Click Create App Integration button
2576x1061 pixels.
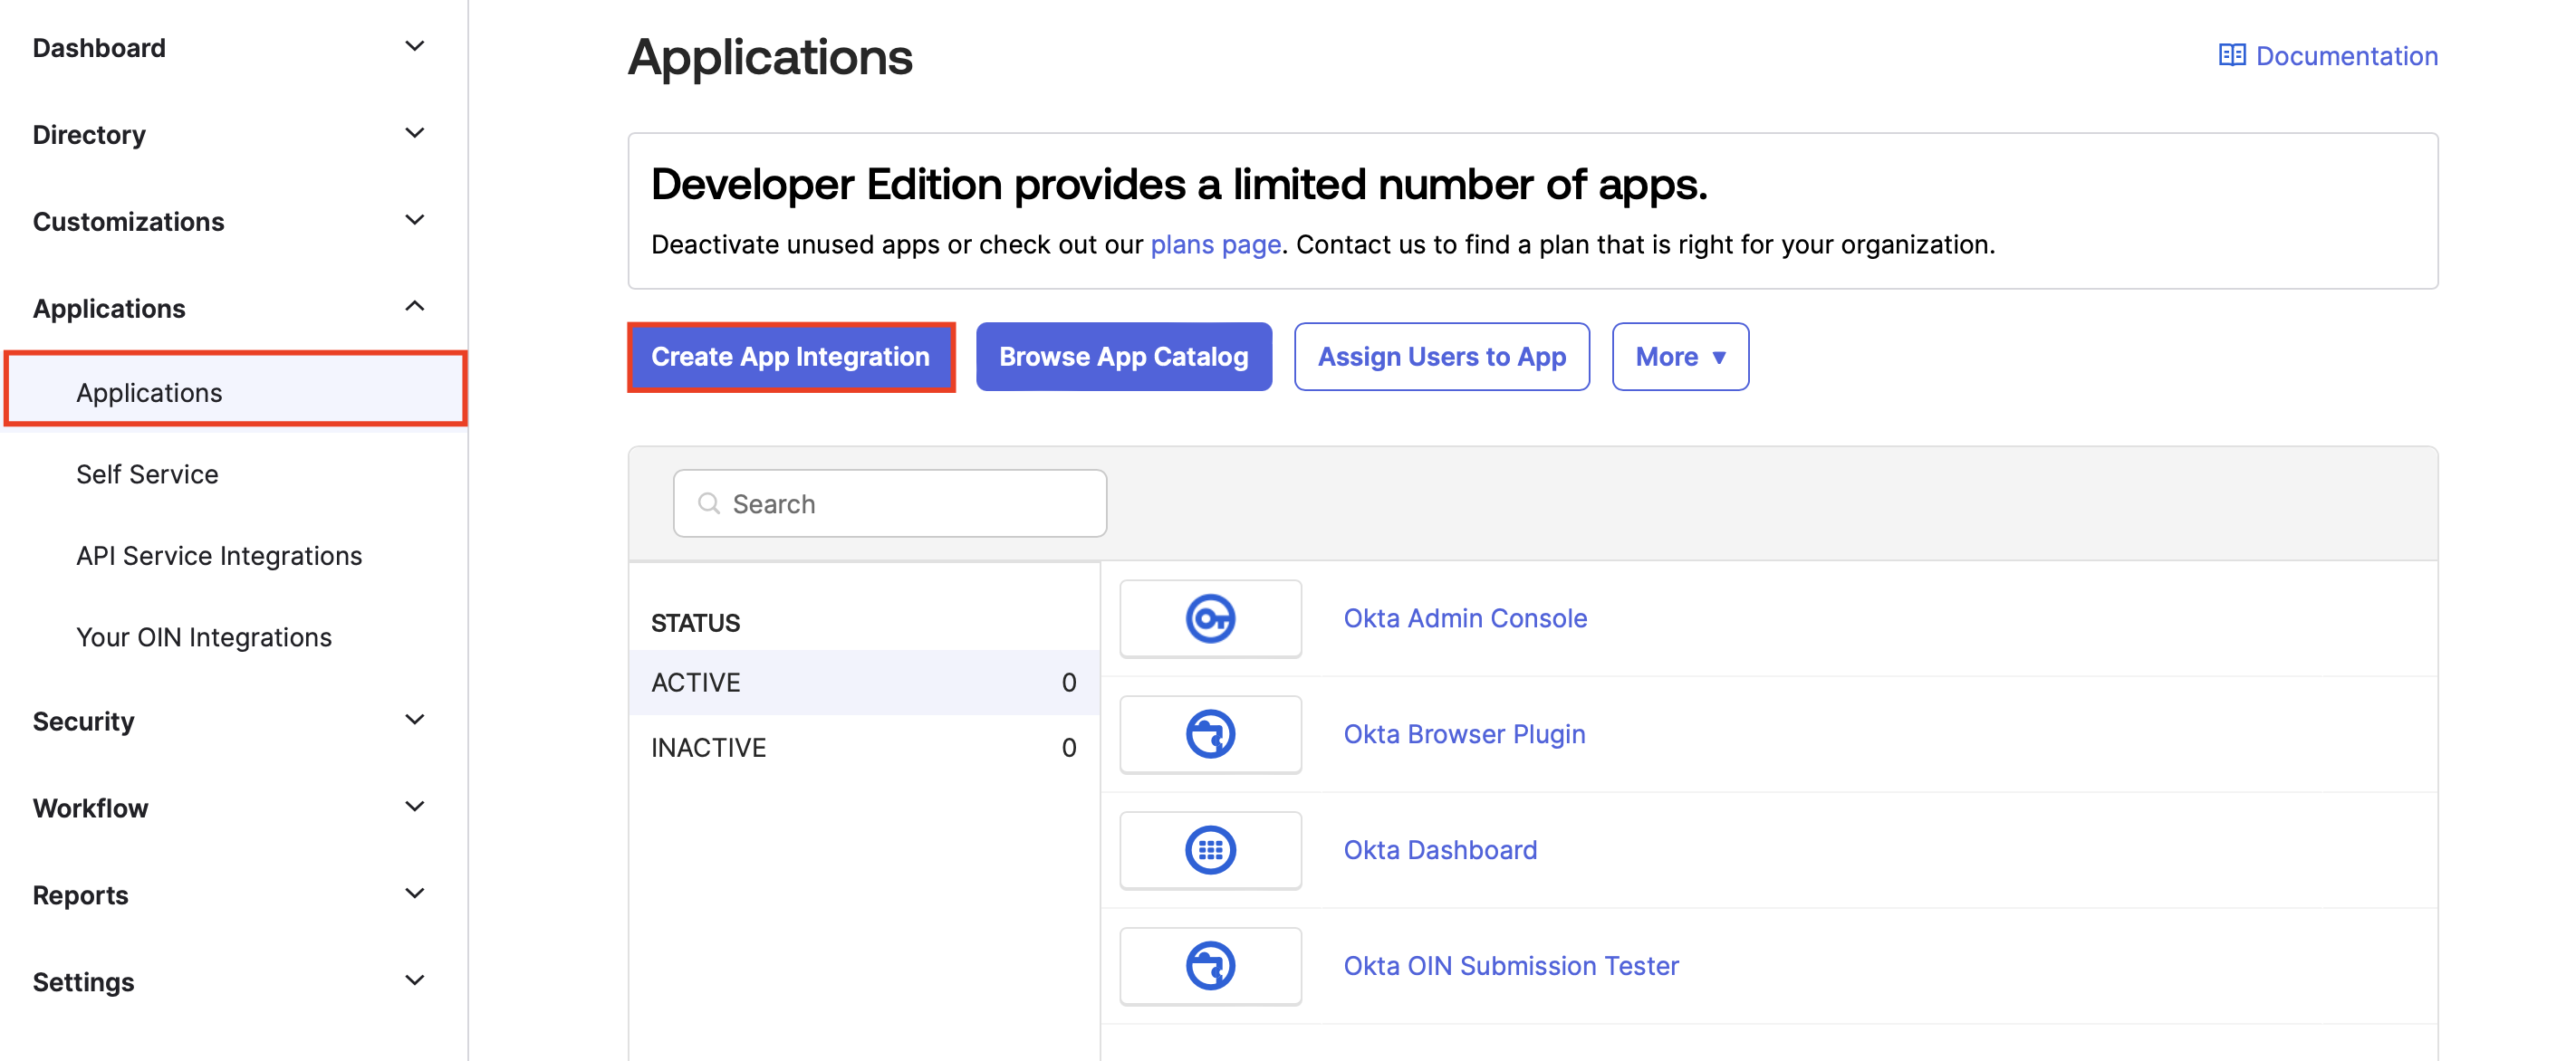791,357
